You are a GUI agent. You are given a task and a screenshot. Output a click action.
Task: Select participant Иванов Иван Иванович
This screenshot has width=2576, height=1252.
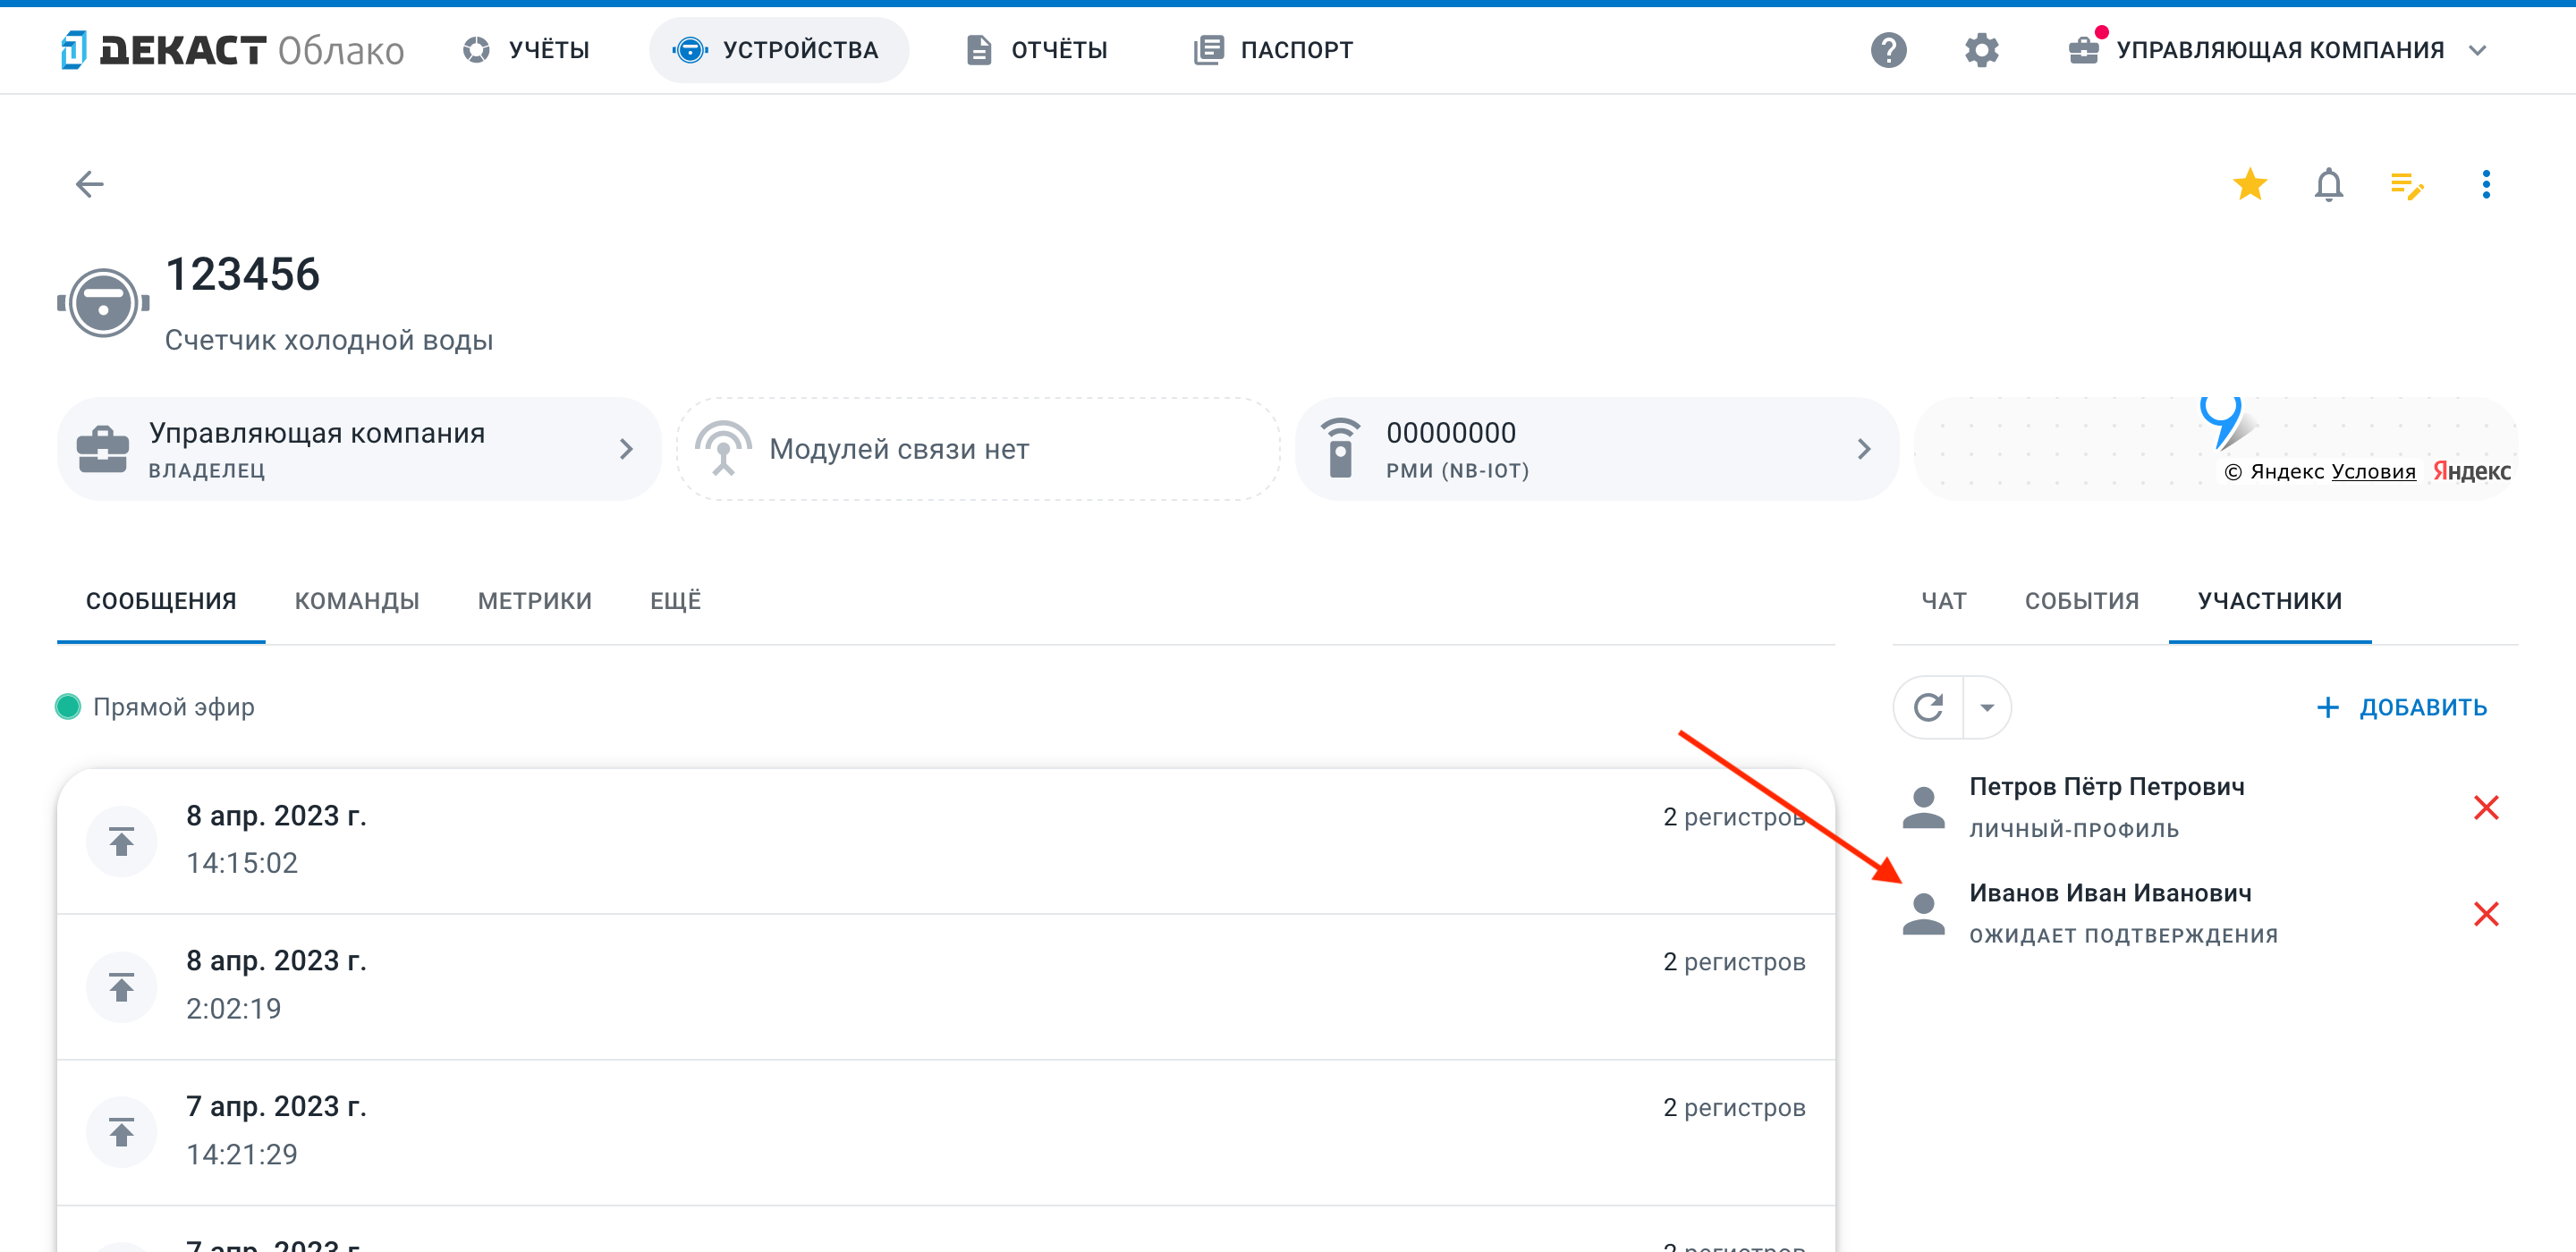click(x=2205, y=913)
